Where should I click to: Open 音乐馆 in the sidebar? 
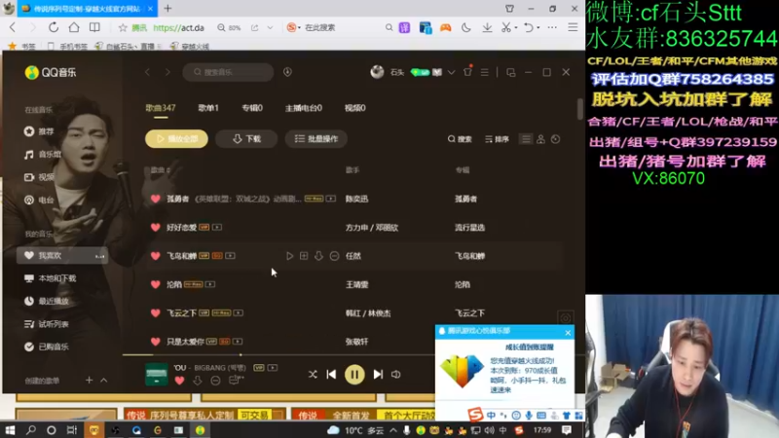pos(43,155)
